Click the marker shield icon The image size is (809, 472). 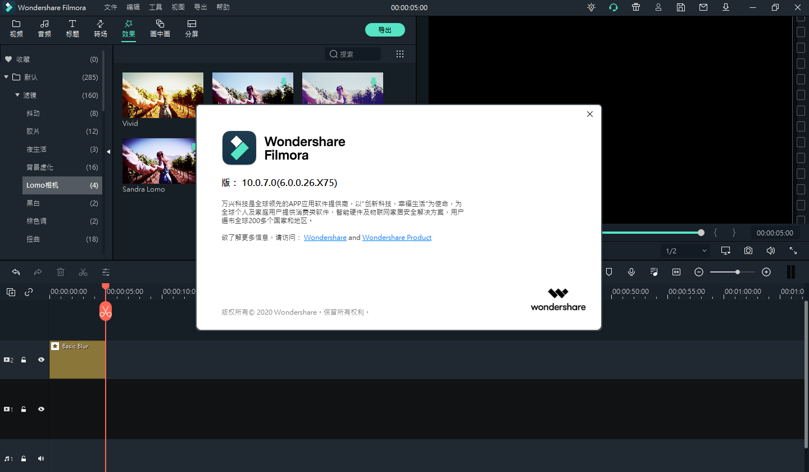609,272
